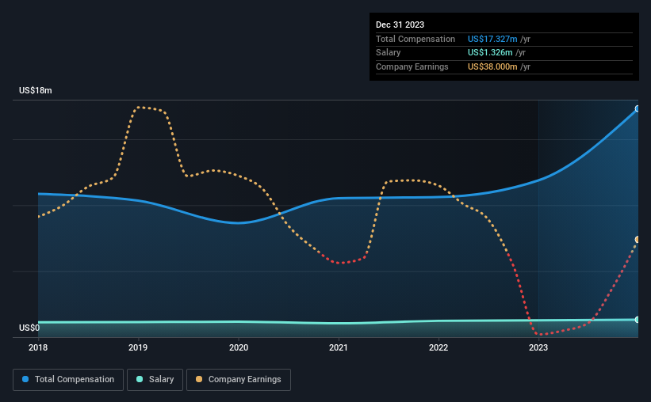The image size is (651, 402).
Task: Click the Total Compensation end-point marker
Action: tap(638, 108)
